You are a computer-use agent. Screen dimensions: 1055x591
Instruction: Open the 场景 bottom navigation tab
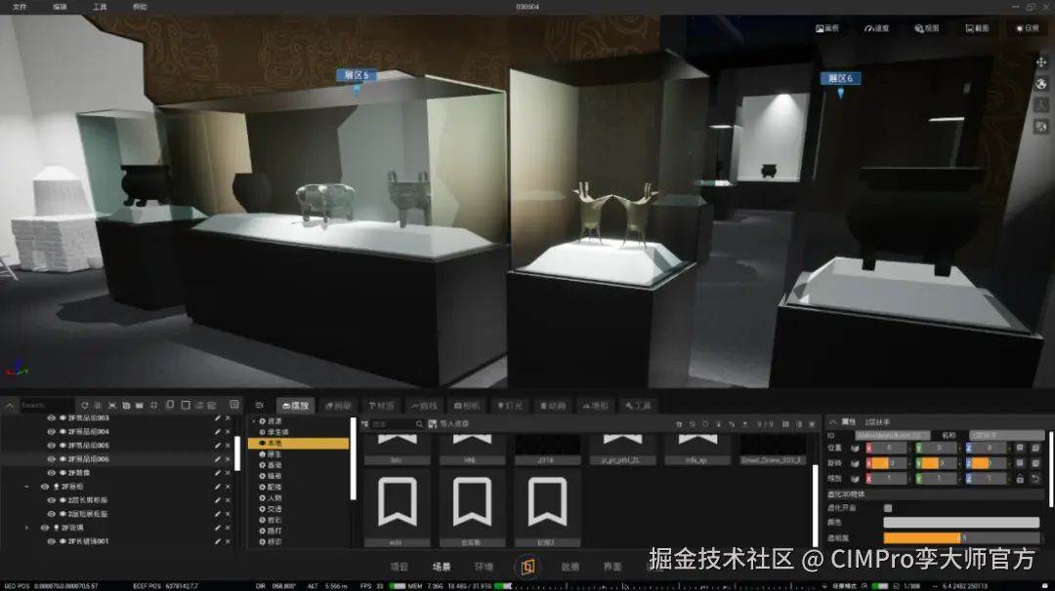coord(442,567)
